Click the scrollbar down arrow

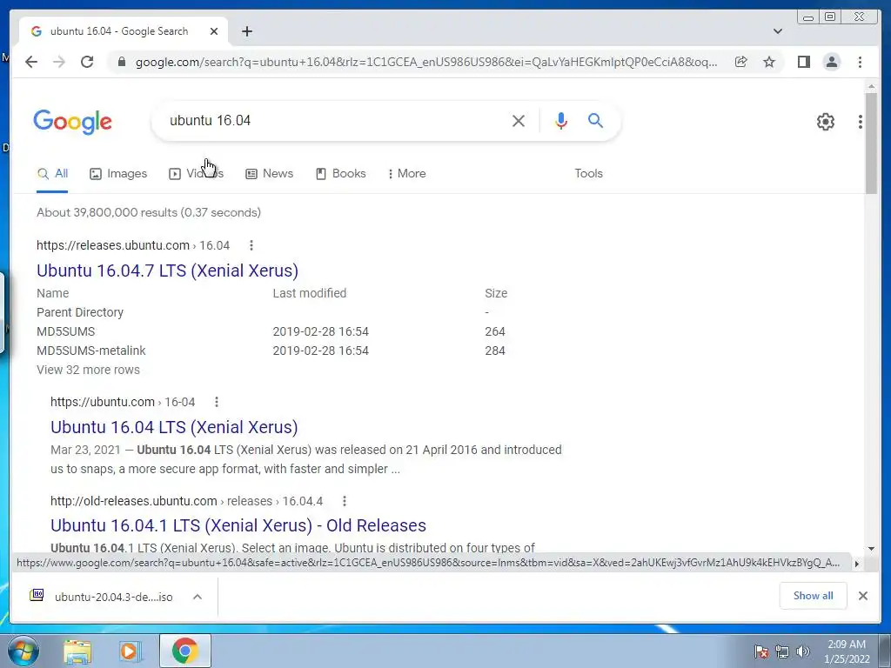(x=871, y=549)
